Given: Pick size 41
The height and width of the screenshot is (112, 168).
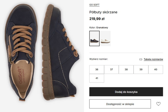Looking at the screenshot, I should 97,78.
